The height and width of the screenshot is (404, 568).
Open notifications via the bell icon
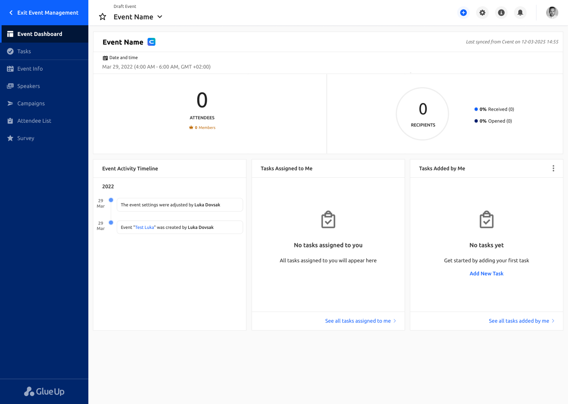click(520, 13)
